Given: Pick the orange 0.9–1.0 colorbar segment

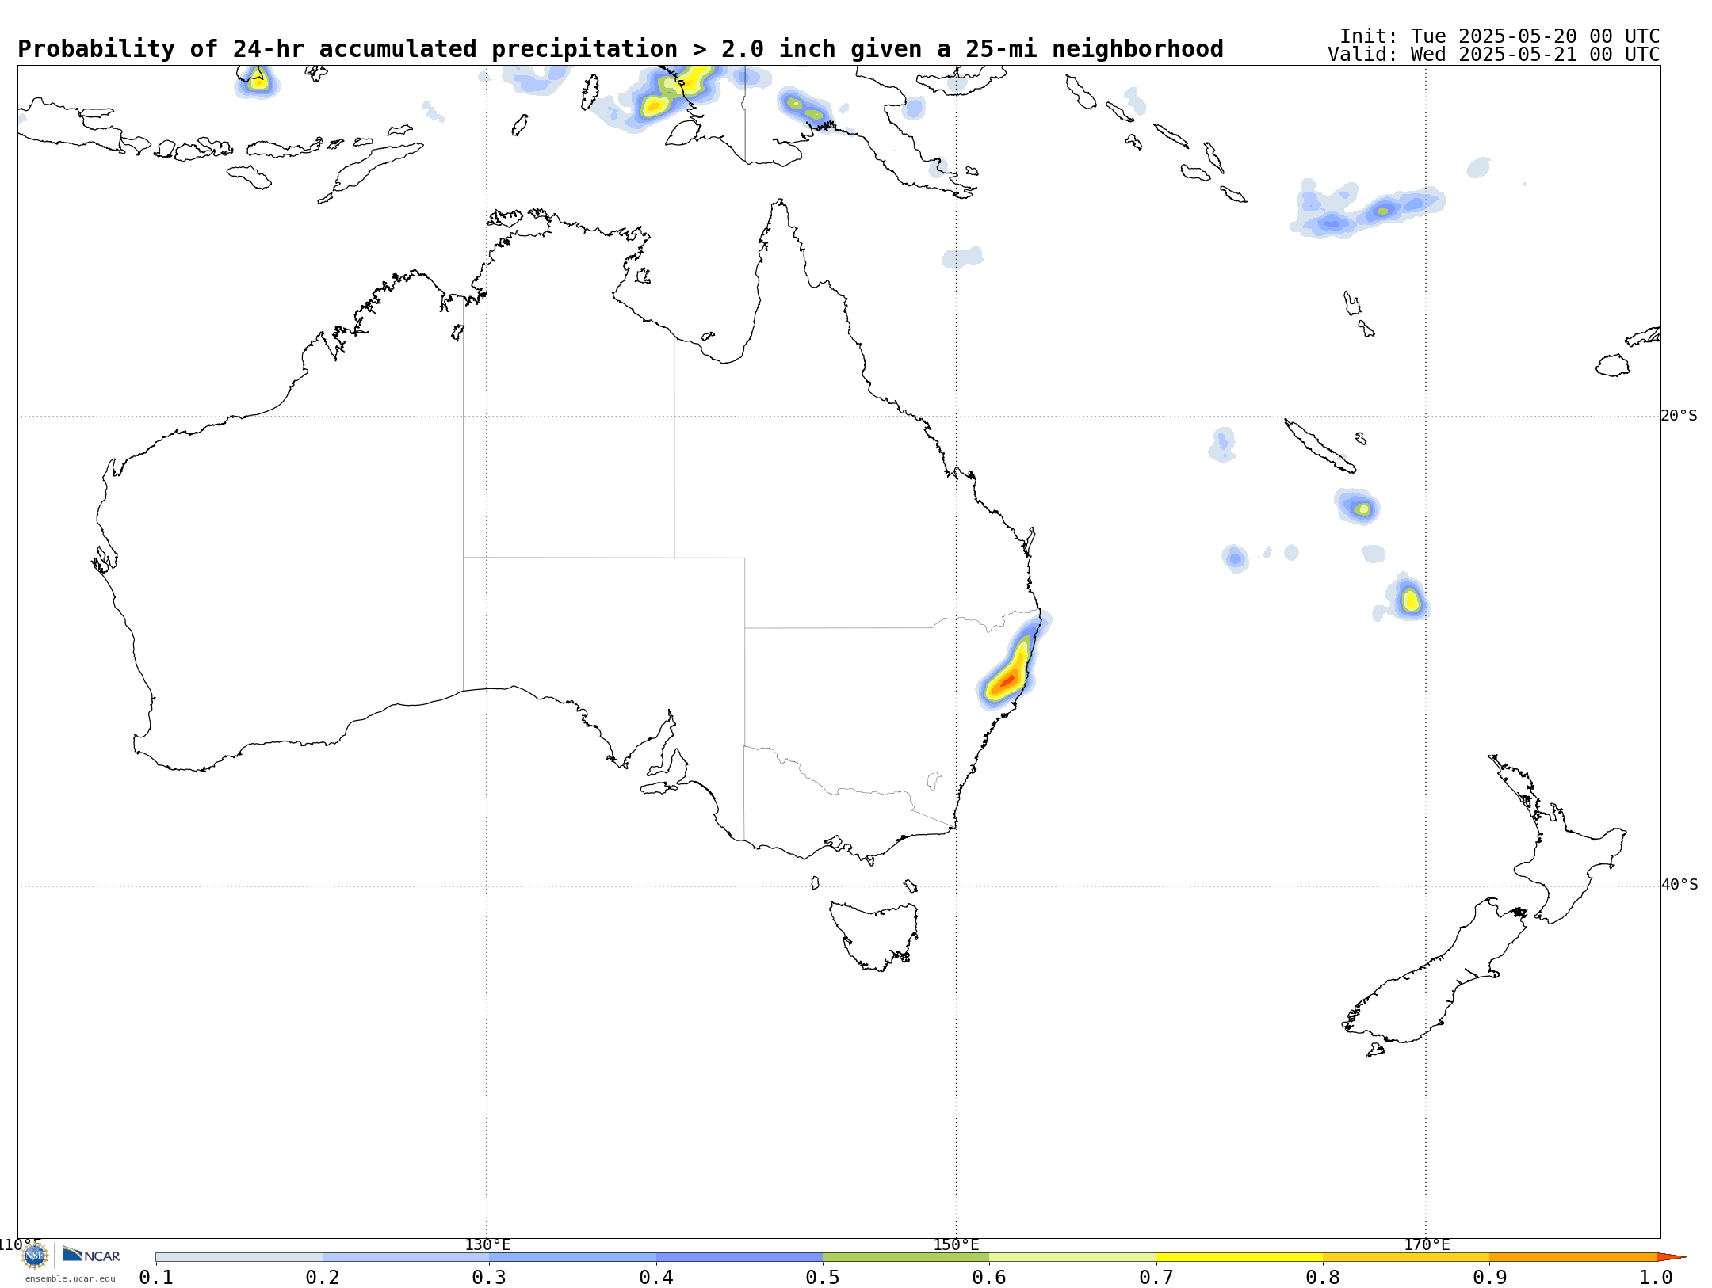Looking at the screenshot, I should (x=1573, y=1257).
